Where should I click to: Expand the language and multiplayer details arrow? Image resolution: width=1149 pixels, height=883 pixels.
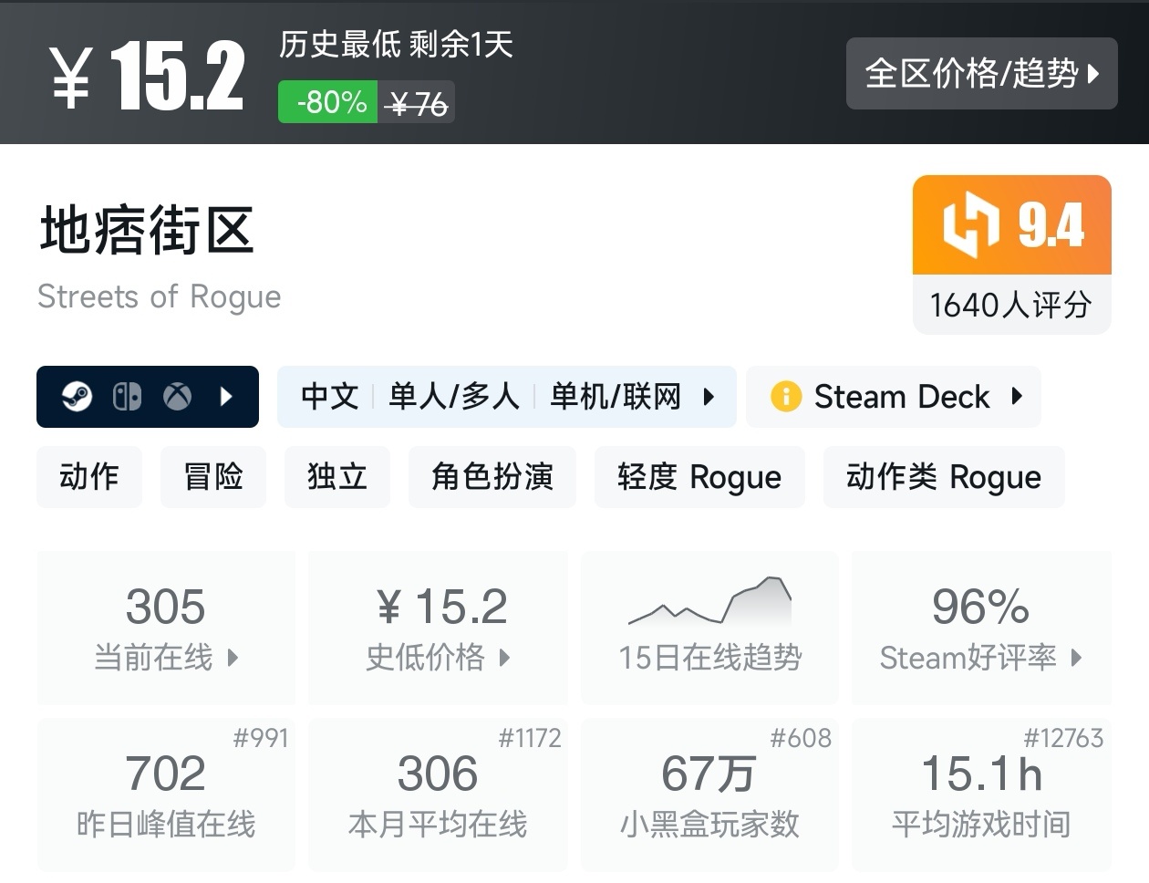click(x=709, y=397)
